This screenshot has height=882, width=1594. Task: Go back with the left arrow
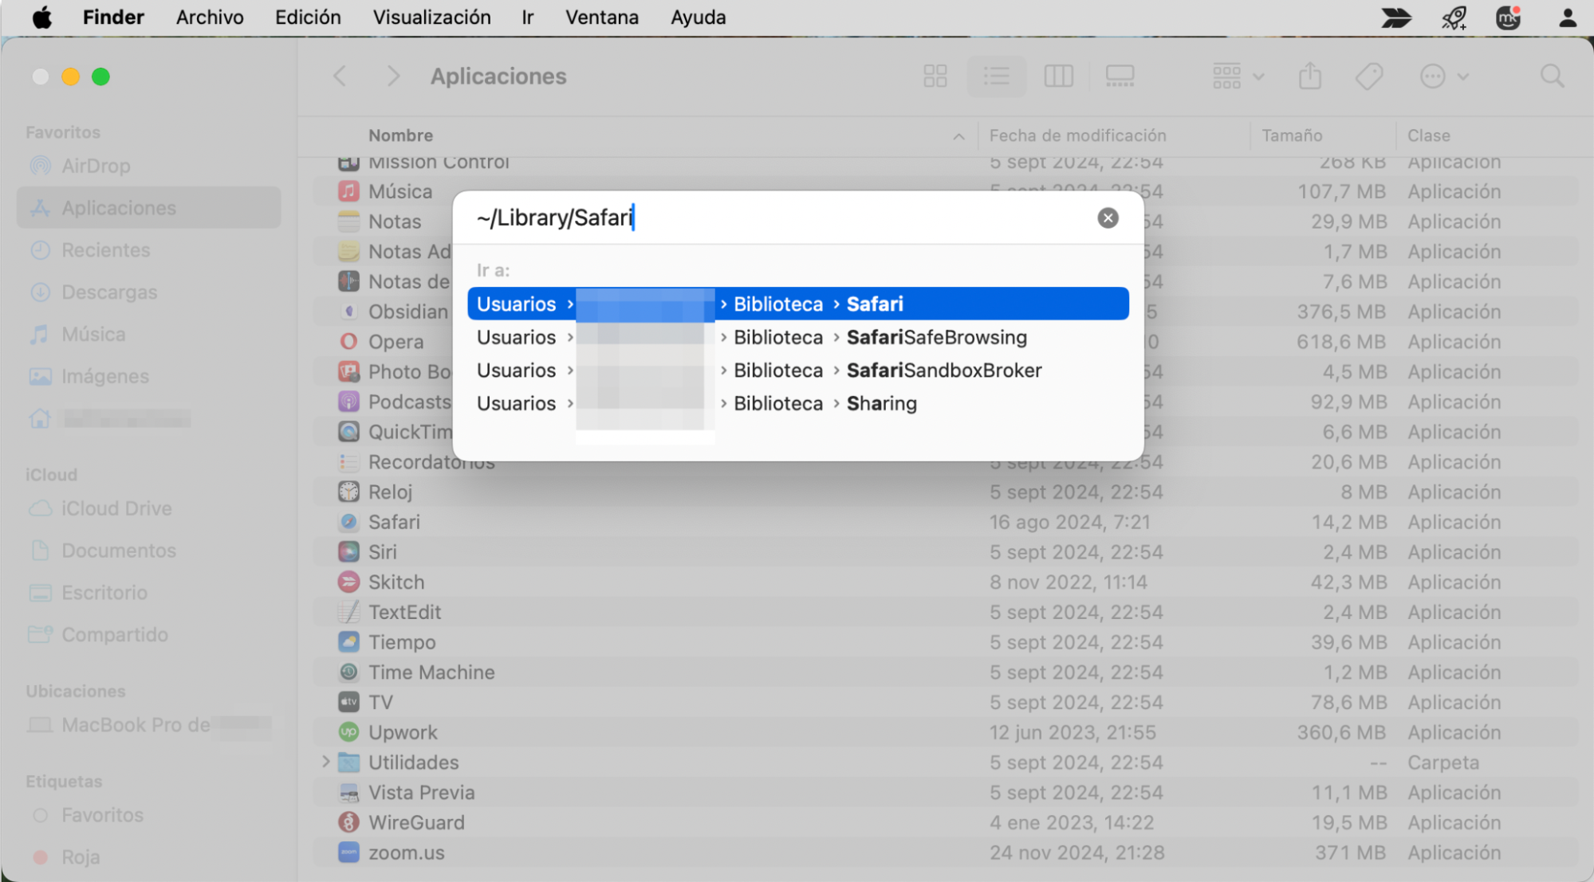click(340, 76)
